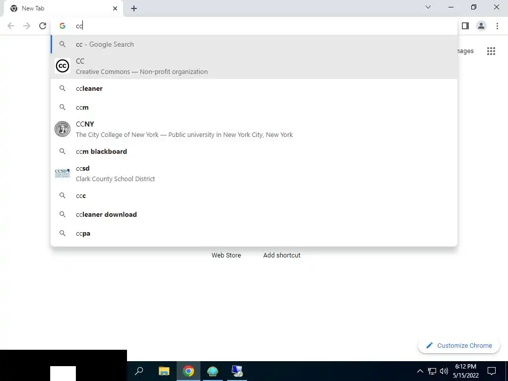Image resolution: width=508 pixels, height=381 pixels.
Task: Add a new tab with the plus button
Action: 134,8
